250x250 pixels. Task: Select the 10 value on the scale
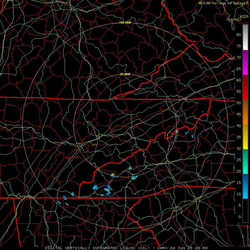[x=239, y=194]
